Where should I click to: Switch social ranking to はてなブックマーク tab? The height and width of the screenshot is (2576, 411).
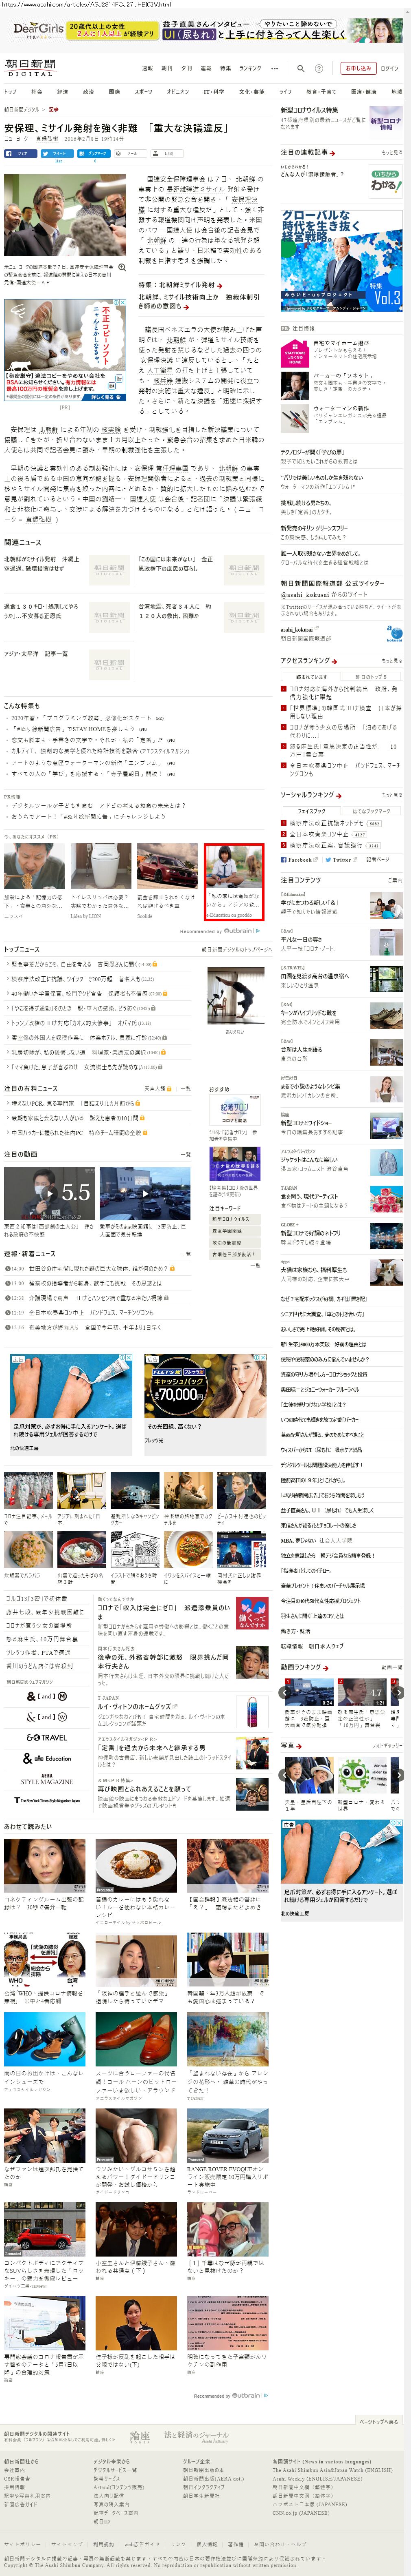[371, 811]
